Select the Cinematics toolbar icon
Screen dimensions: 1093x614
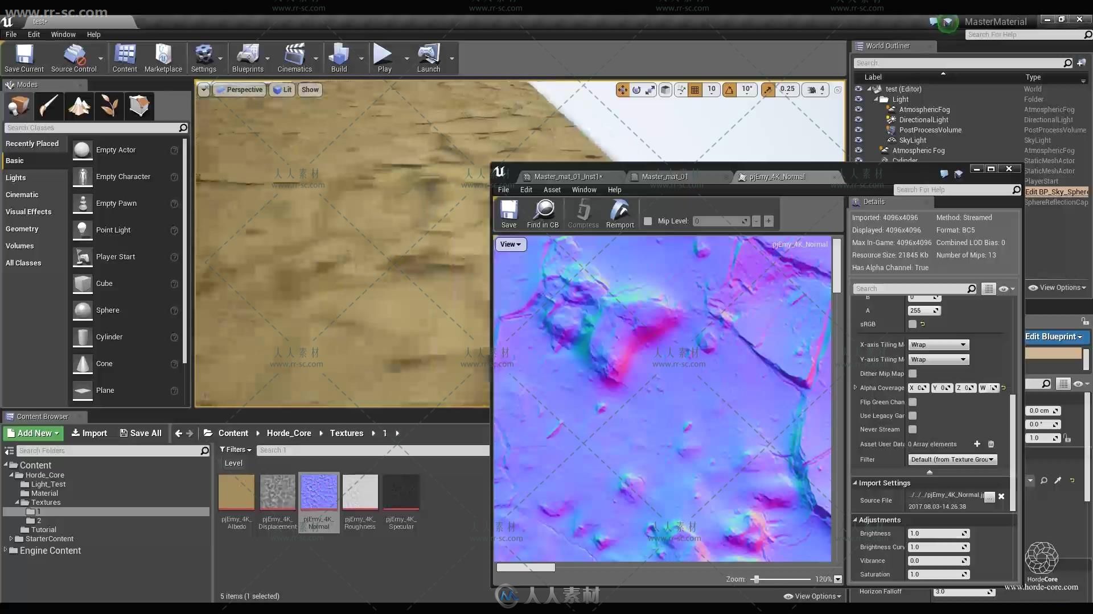pyautogui.click(x=294, y=59)
